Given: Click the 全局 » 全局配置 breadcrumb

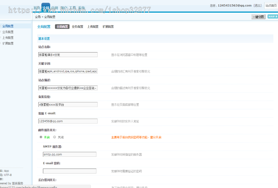Looking at the screenshot, I should click(x=45, y=17).
